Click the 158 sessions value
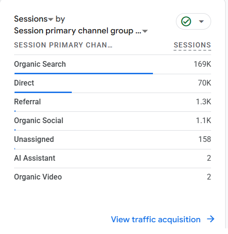The image size is (228, 234). (205, 139)
